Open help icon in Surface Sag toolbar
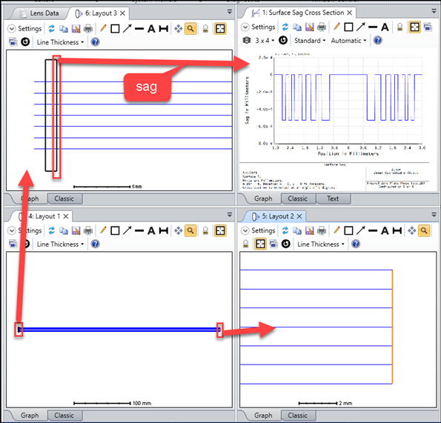The width and height of the screenshot is (441, 423). coord(378,41)
